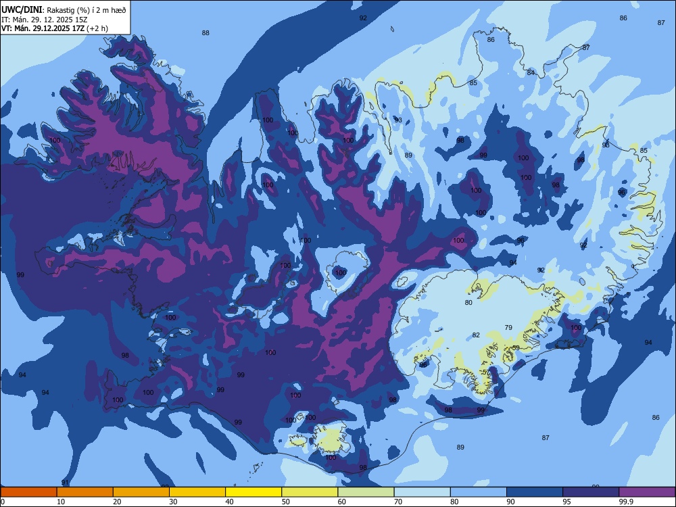Select the bright yellow 40–50 legend swatch
676x507 pixels.
pos(254,492)
